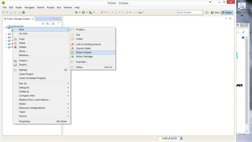Image resolution: width=252 pixels, height=142 pixels.
Task: Click the Last Edit Location toolbar icon
Action: click(x=123, y=12)
